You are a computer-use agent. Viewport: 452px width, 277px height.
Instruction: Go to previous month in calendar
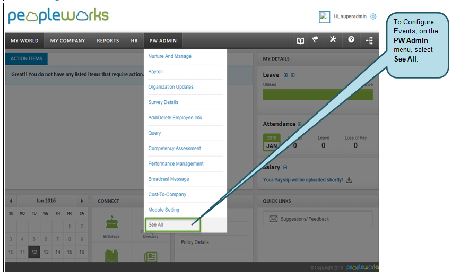[x=11, y=201]
